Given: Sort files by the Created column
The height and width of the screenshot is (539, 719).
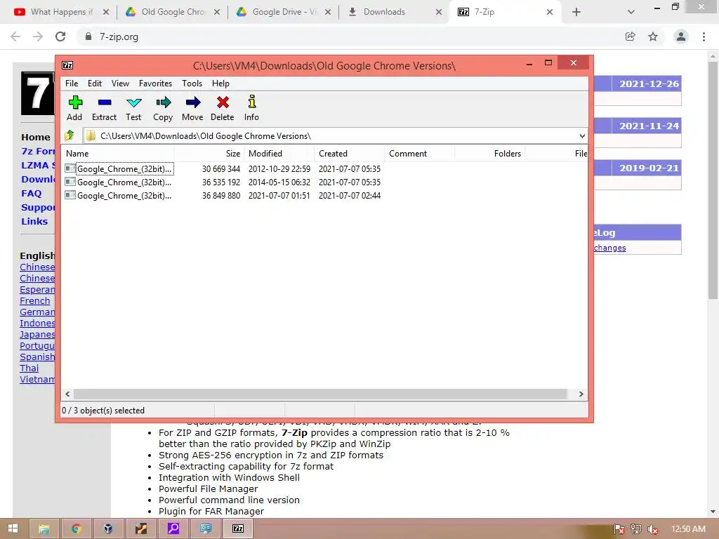Looking at the screenshot, I should coord(350,154).
